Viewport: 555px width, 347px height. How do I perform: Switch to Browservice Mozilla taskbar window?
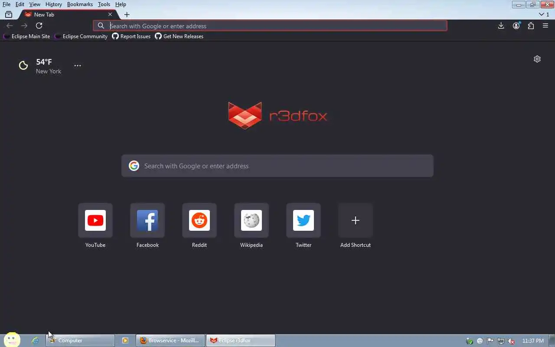(x=170, y=340)
